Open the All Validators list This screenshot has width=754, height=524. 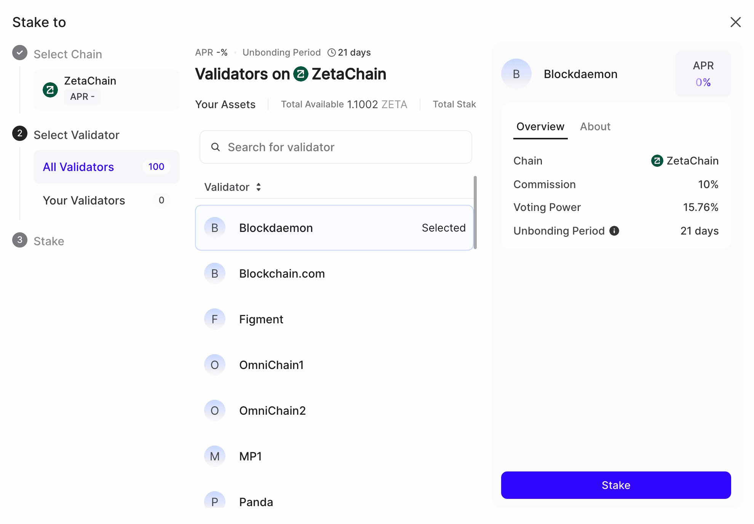tap(78, 167)
